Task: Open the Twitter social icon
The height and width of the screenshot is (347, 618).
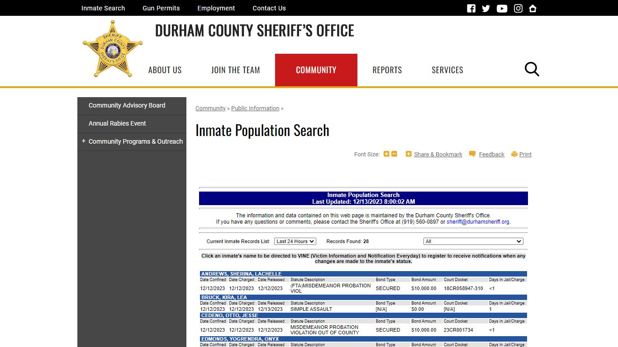Action: tap(486, 8)
